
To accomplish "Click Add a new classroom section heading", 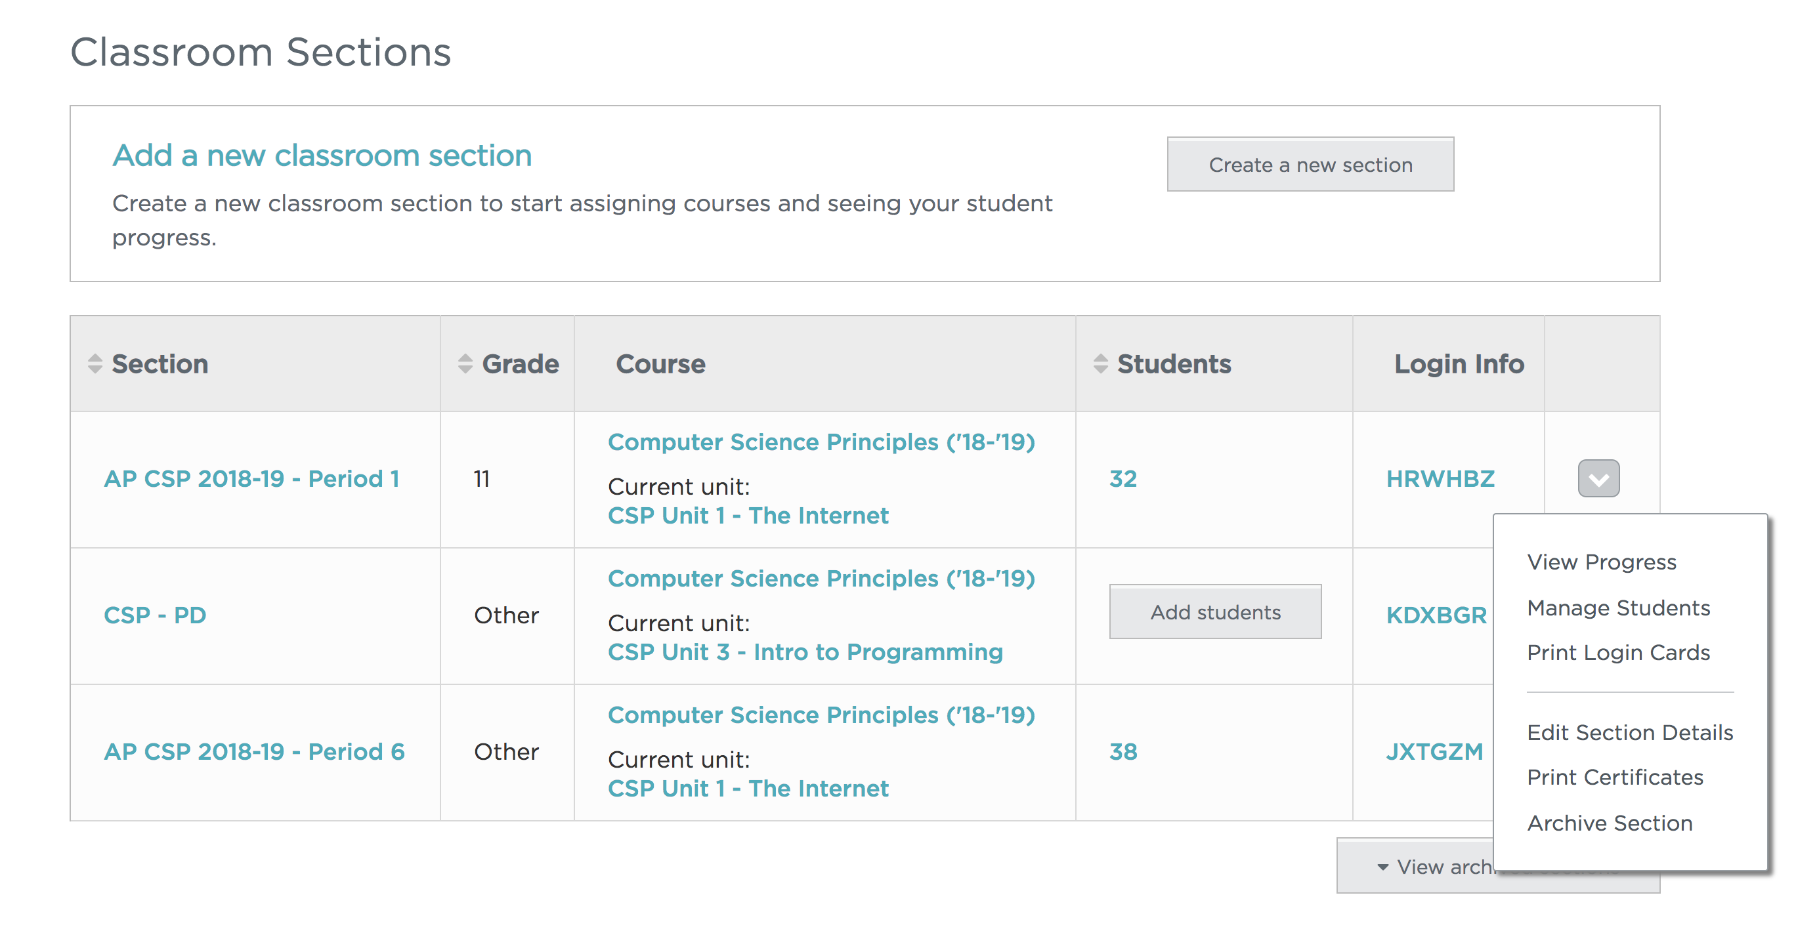I will [322, 155].
